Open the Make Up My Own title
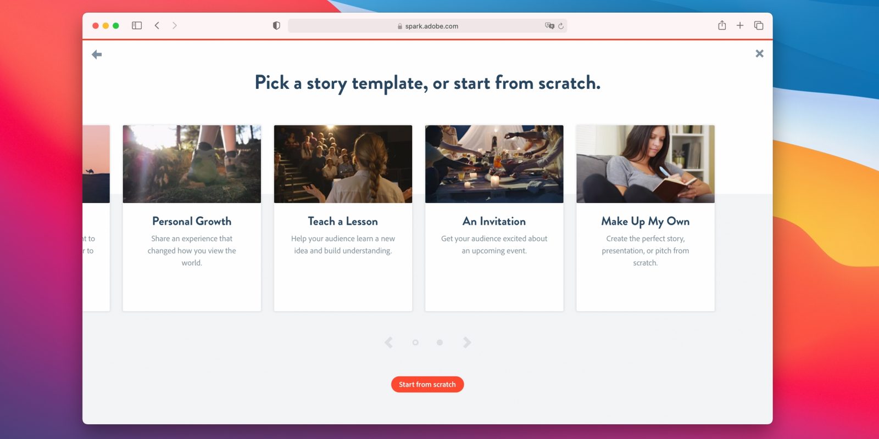 coord(645,221)
